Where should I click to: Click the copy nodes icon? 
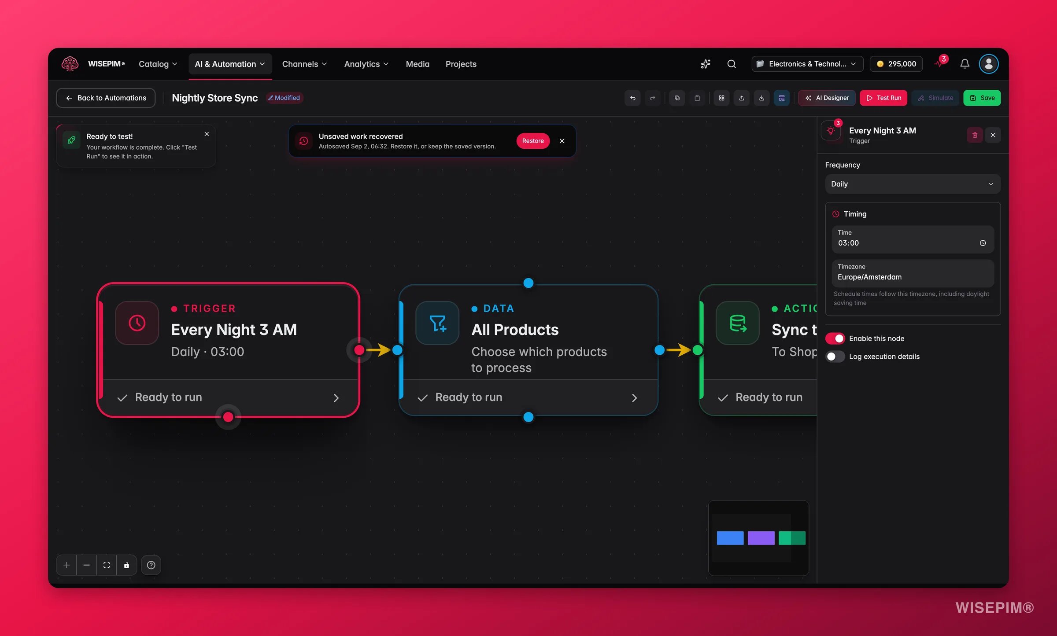click(677, 98)
